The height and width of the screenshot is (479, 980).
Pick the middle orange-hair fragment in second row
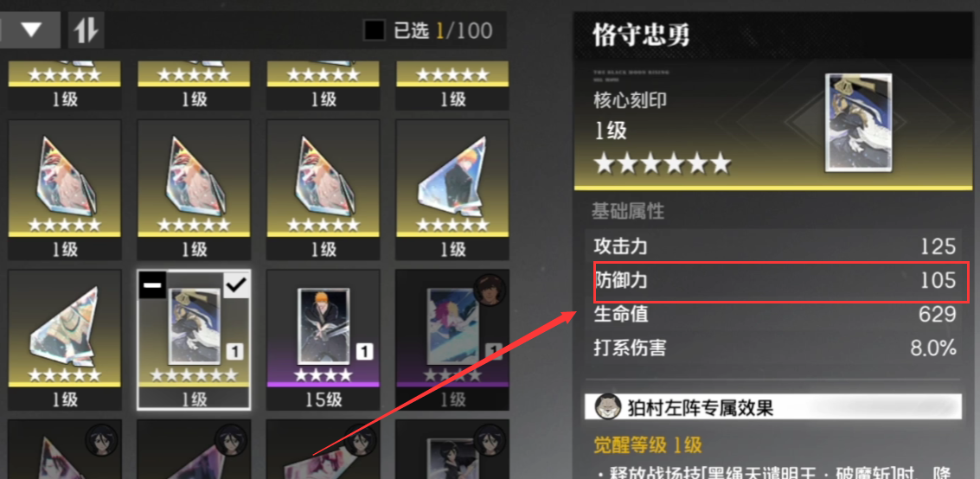pyautogui.click(x=194, y=189)
